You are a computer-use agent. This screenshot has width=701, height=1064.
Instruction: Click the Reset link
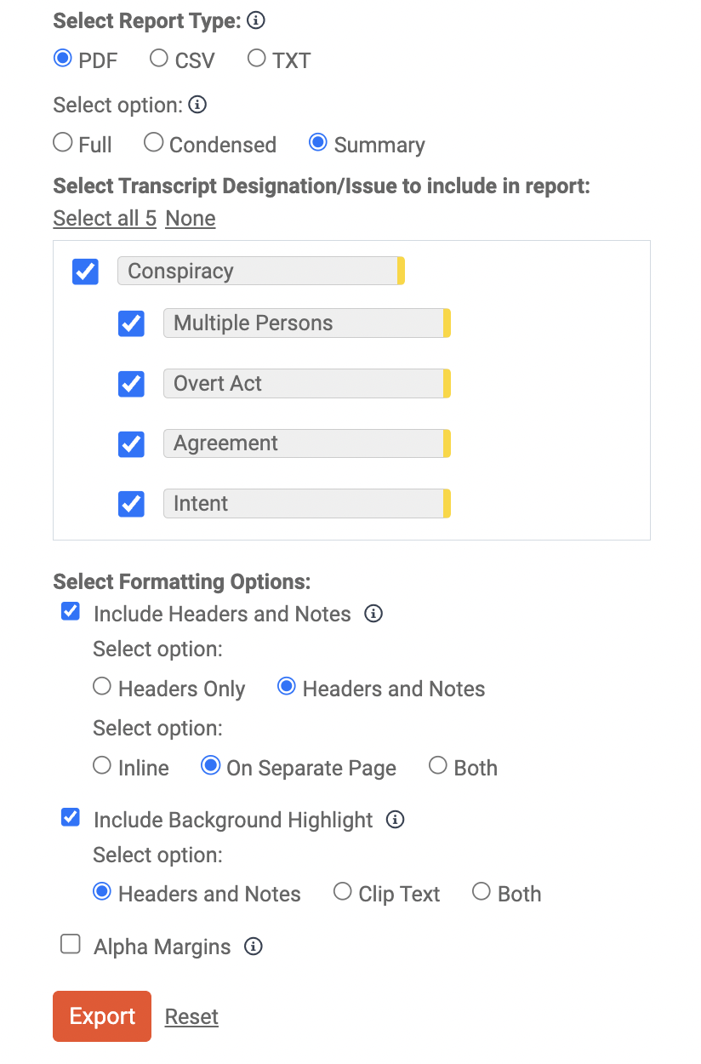click(191, 1017)
